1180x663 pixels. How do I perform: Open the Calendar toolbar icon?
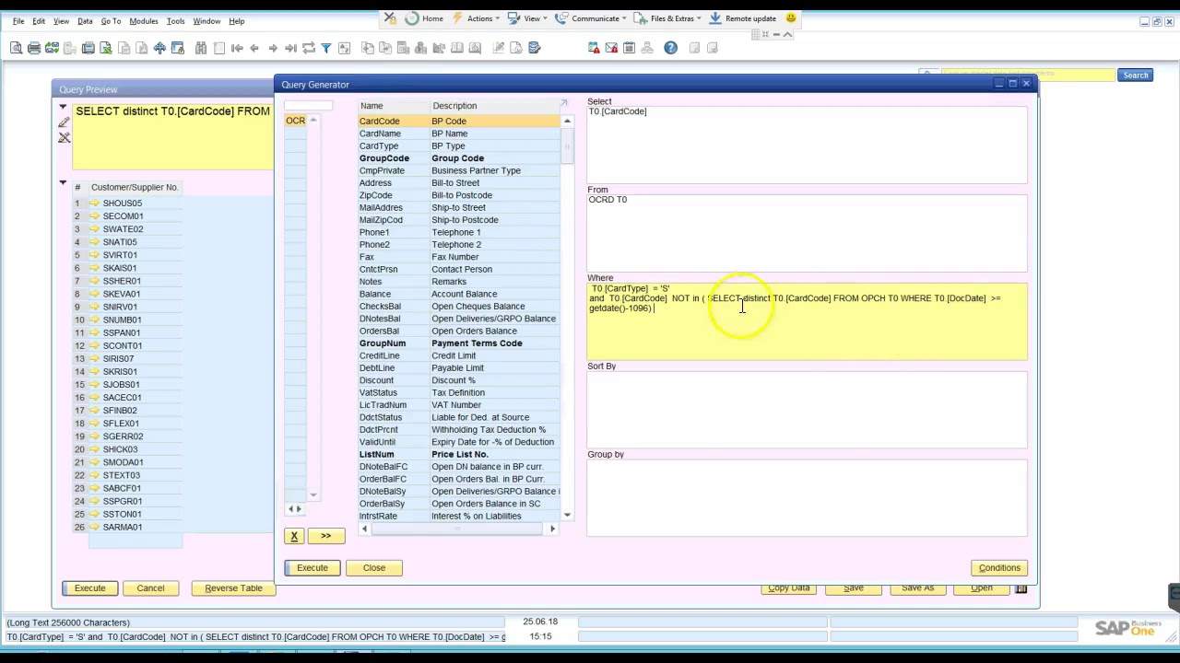630,48
